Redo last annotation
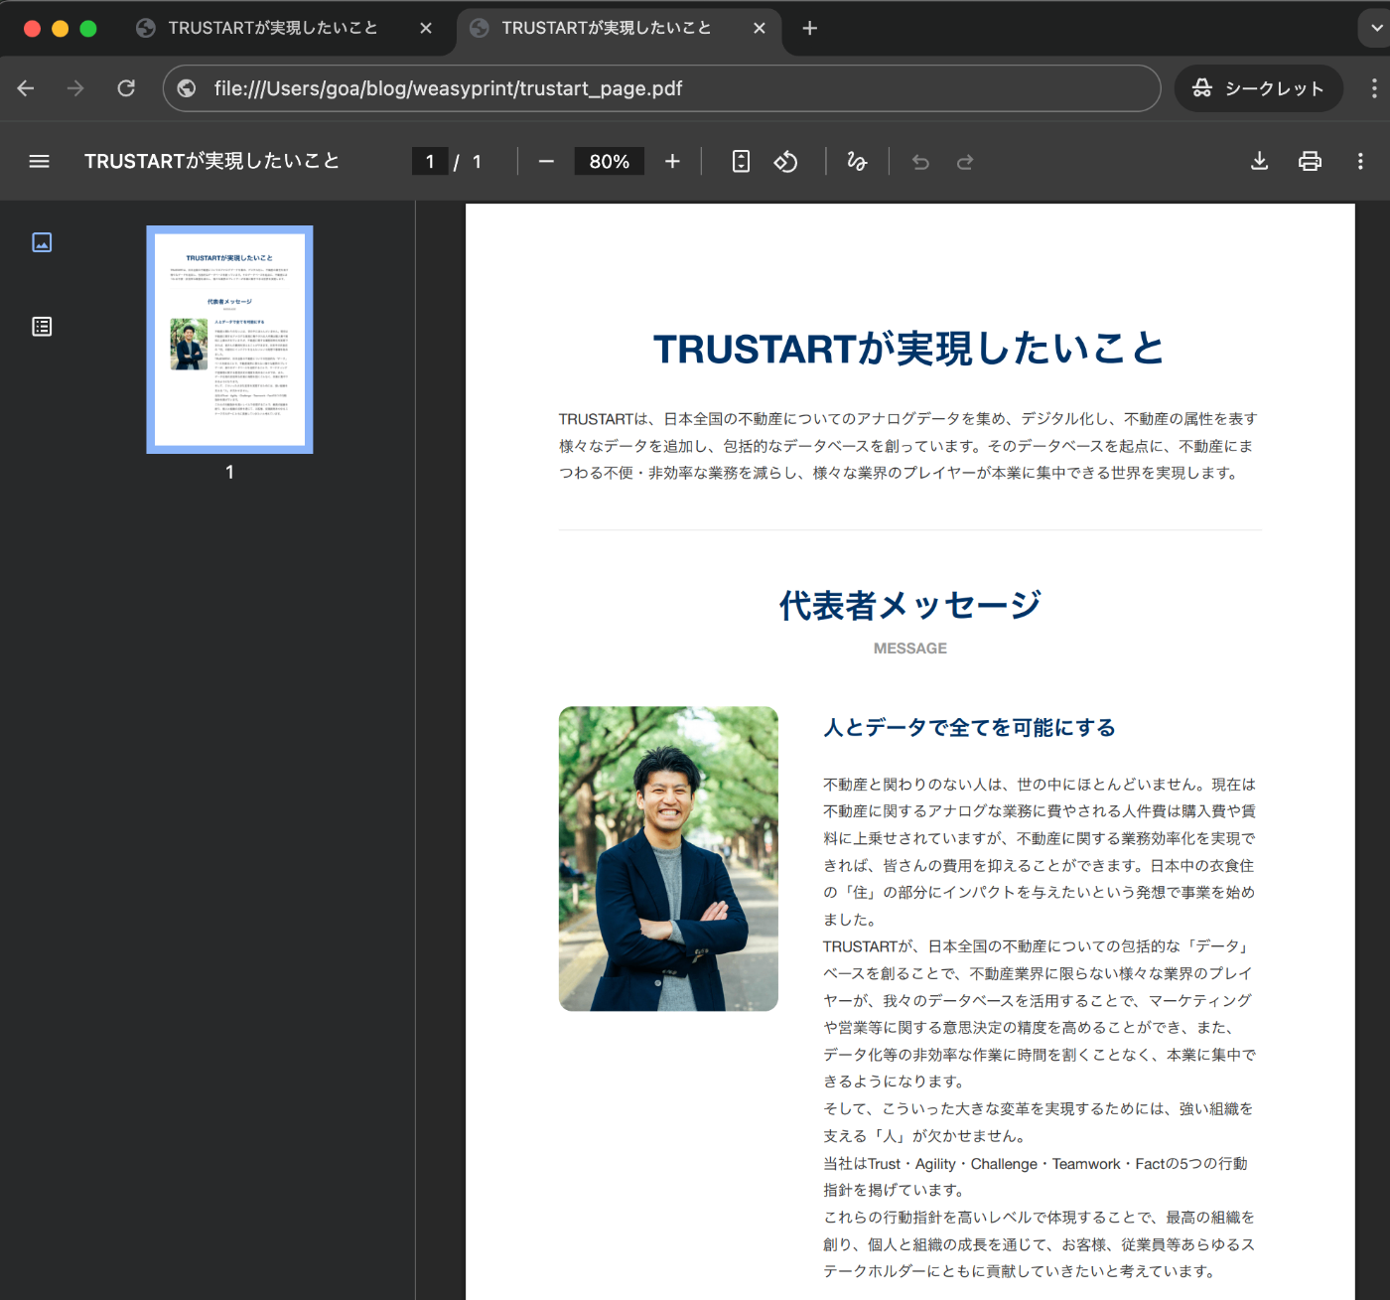This screenshot has width=1390, height=1300. click(x=965, y=161)
